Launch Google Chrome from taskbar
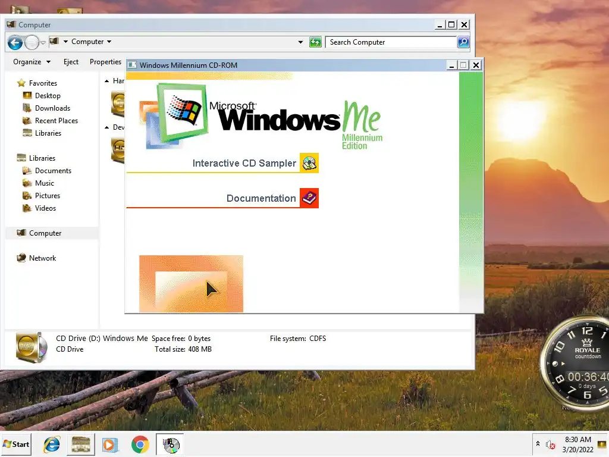The image size is (609, 457). (140, 445)
